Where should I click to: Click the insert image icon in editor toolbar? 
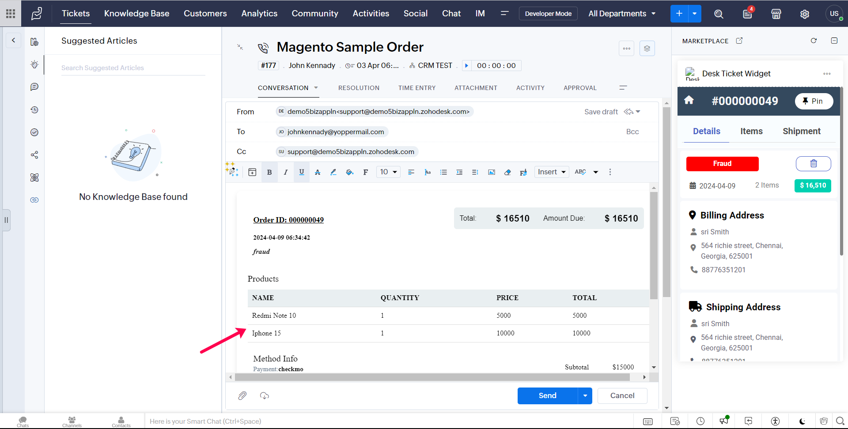(491, 172)
